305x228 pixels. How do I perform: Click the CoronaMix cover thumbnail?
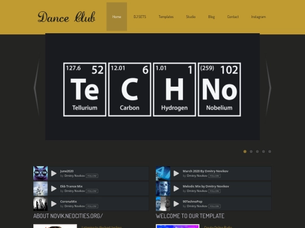(x=41, y=204)
